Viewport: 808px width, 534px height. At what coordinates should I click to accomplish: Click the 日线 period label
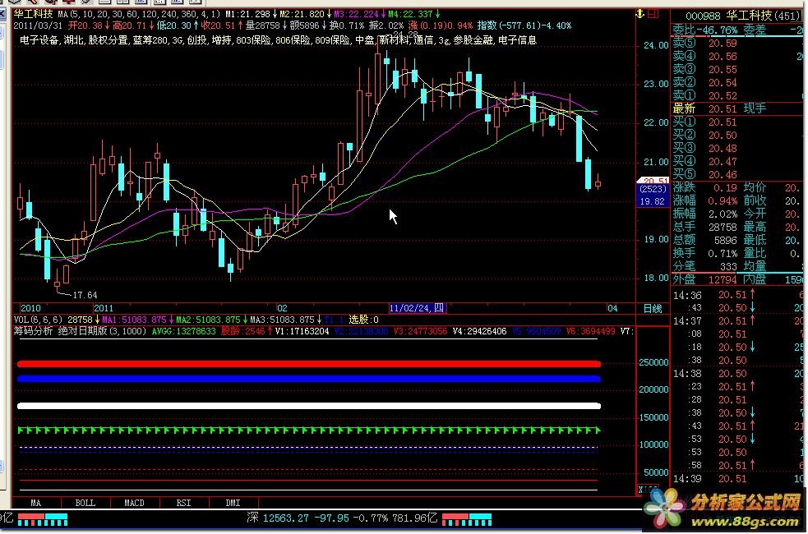pyautogui.click(x=653, y=308)
